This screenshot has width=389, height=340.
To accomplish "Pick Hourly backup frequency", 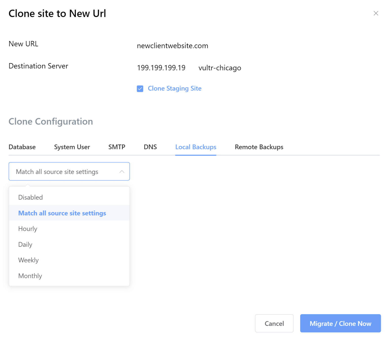I will [28, 229].
